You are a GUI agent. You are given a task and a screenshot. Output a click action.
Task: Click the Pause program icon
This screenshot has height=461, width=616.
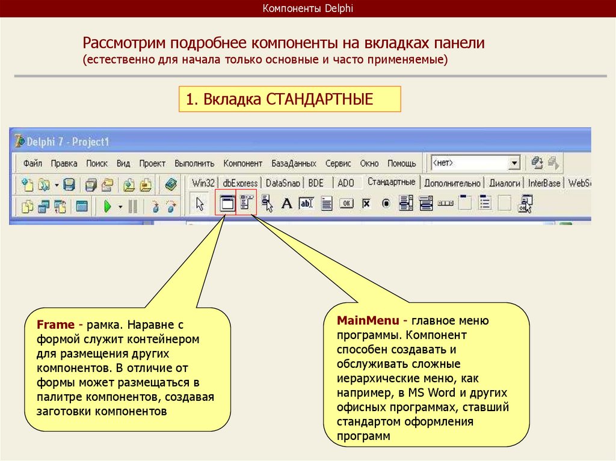(x=133, y=206)
